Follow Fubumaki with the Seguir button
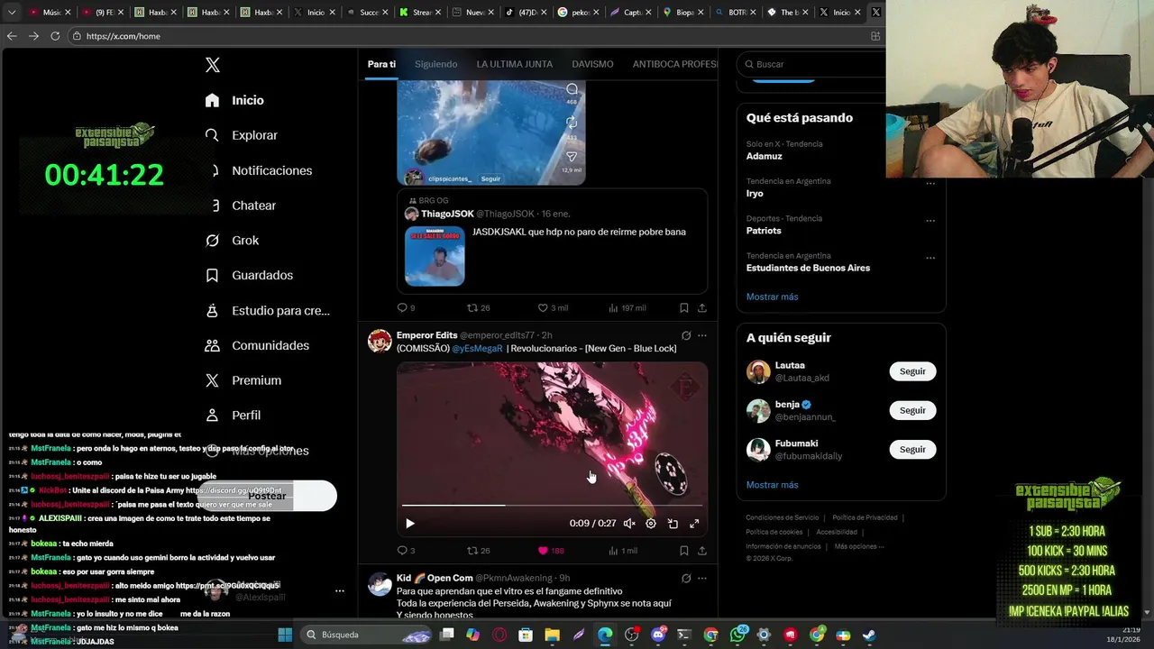1154x649 pixels. click(x=912, y=449)
